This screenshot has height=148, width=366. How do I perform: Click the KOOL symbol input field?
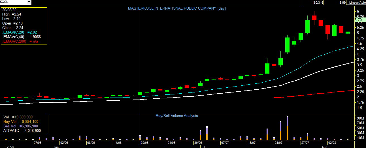click(x=13, y=2)
